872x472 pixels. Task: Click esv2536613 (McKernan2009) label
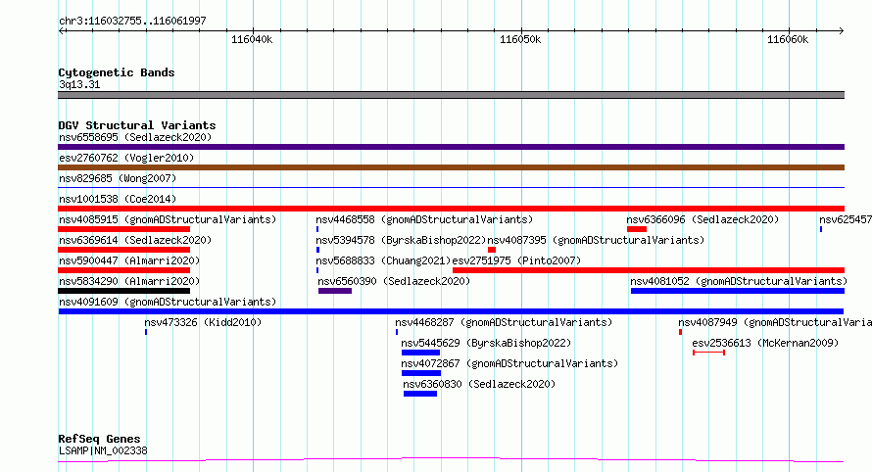pos(765,343)
